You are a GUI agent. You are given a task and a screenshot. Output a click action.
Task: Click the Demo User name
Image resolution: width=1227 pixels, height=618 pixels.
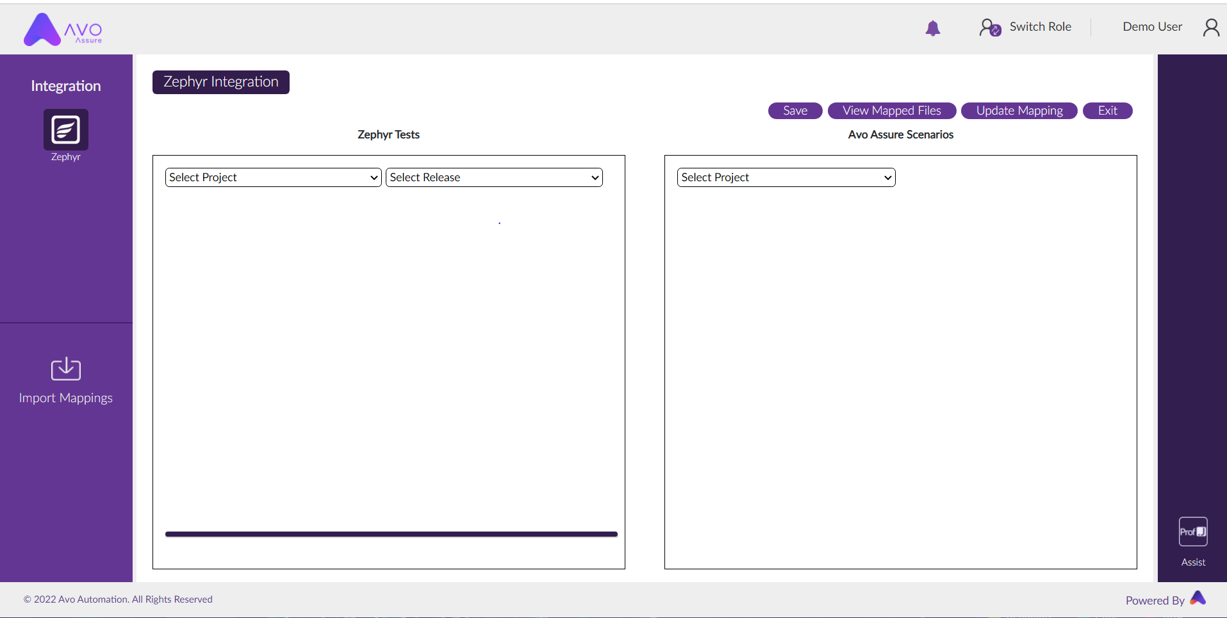coord(1152,27)
